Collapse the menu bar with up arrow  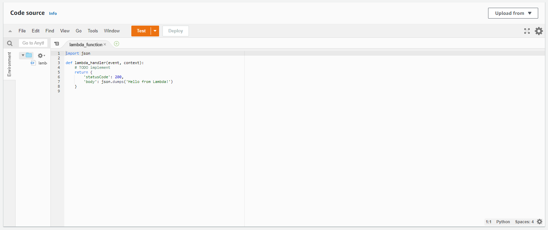(x=10, y=31)
